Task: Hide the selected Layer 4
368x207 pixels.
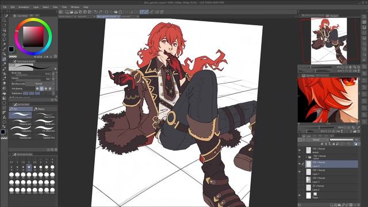Action: coord(300,164)
